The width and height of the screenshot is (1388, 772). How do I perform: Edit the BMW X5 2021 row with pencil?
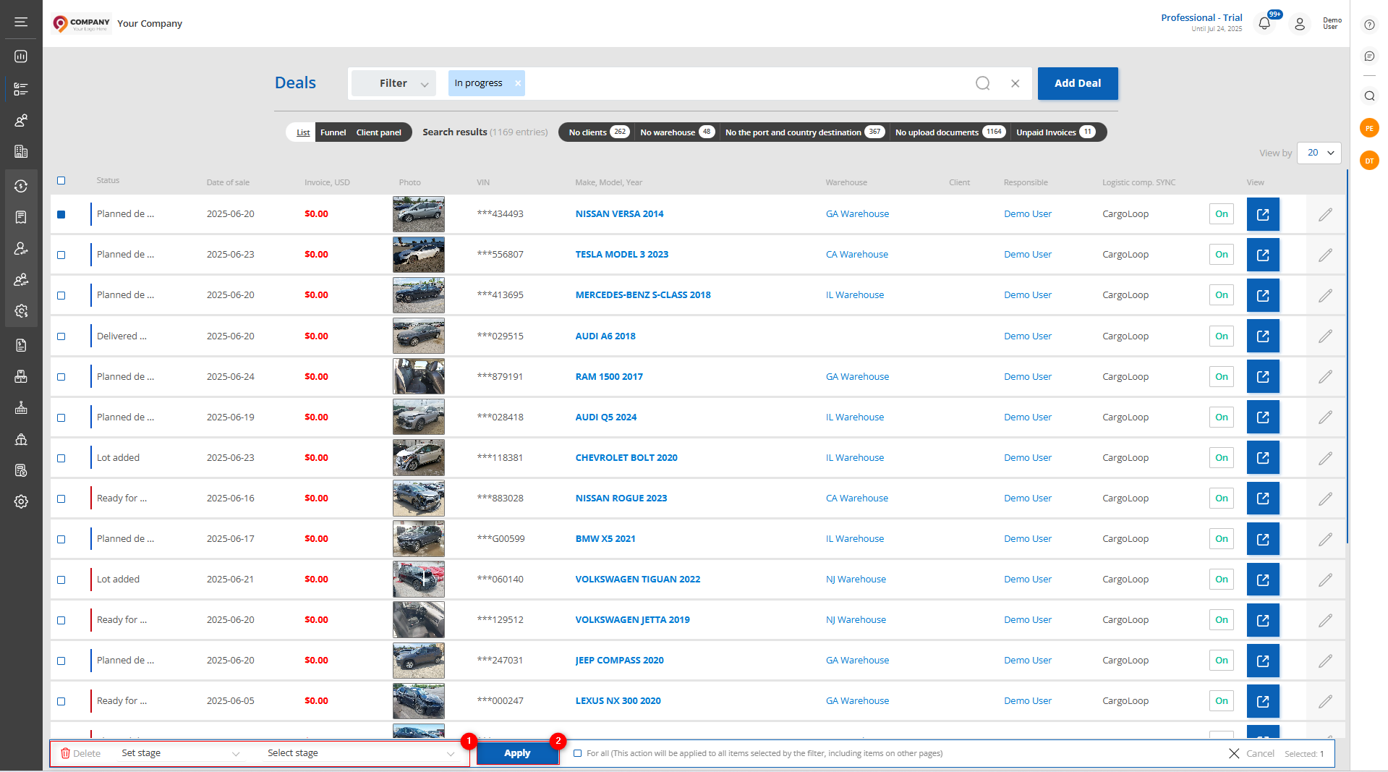tap(1325, 539)
